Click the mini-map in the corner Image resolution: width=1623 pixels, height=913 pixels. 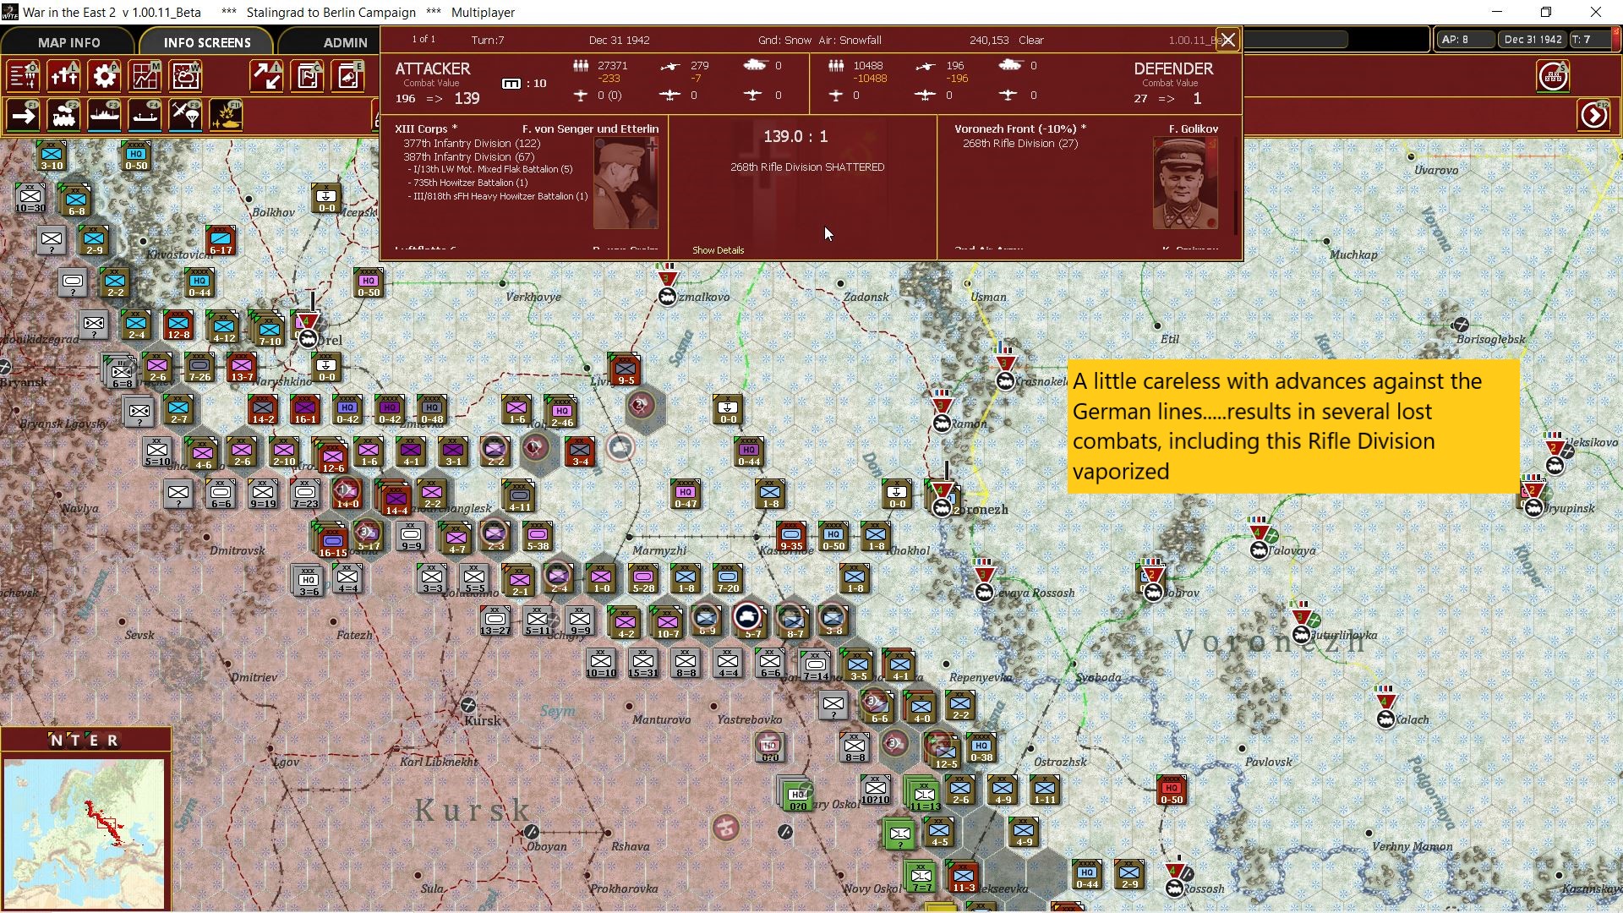pyautogui.click(x=85, y=833)
